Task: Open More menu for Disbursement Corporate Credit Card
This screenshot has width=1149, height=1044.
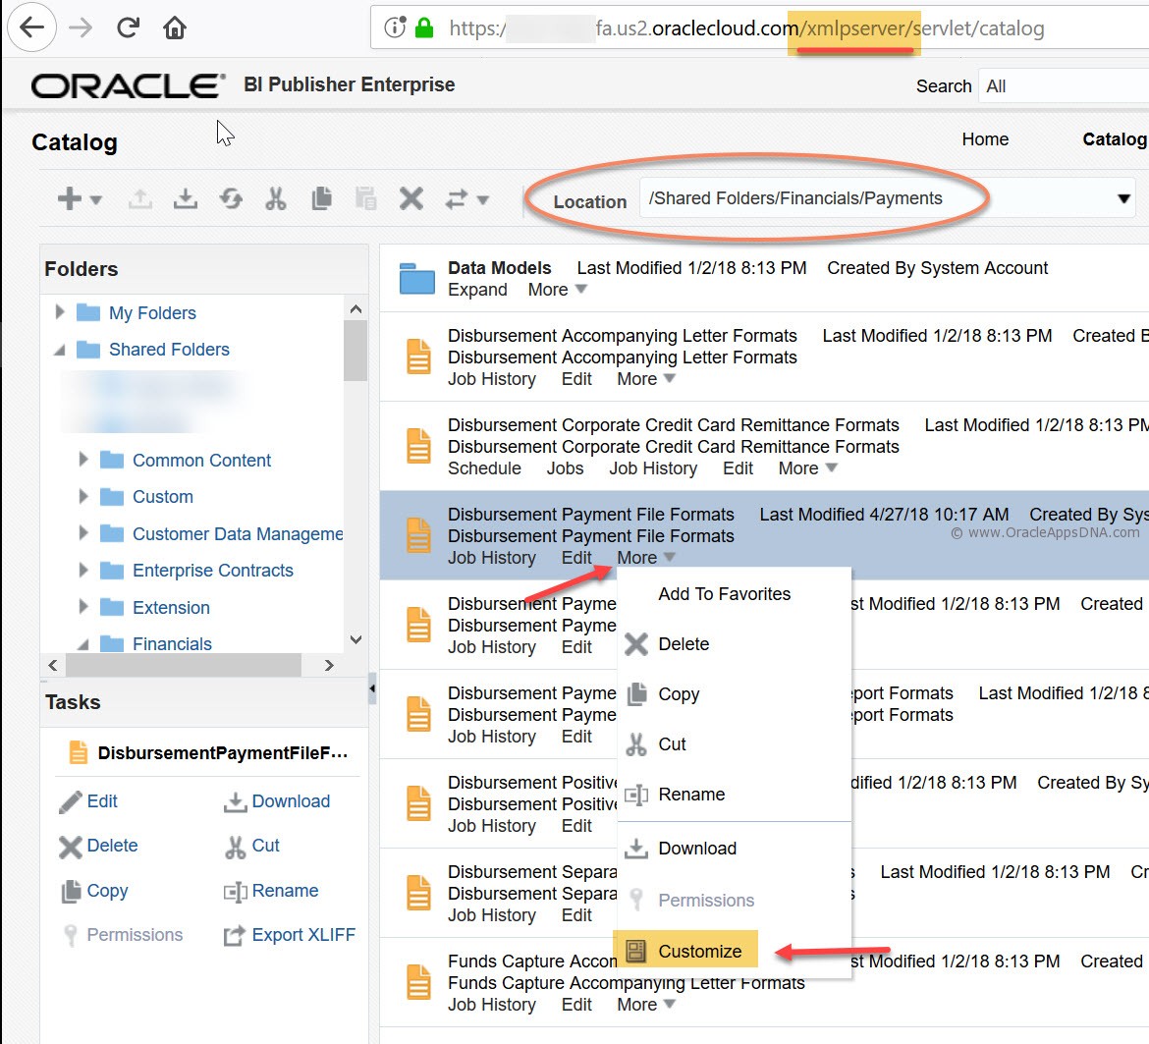Action: [807, 468]
